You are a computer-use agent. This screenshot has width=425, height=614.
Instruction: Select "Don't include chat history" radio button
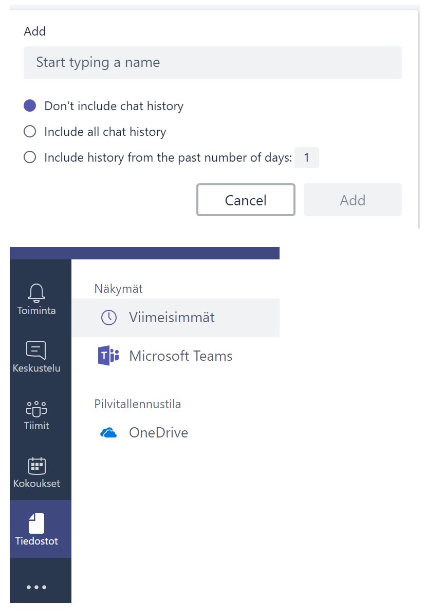coord(30,106)
